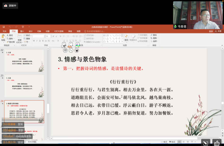Click the 中 input method mode icon

click(65, 50)
